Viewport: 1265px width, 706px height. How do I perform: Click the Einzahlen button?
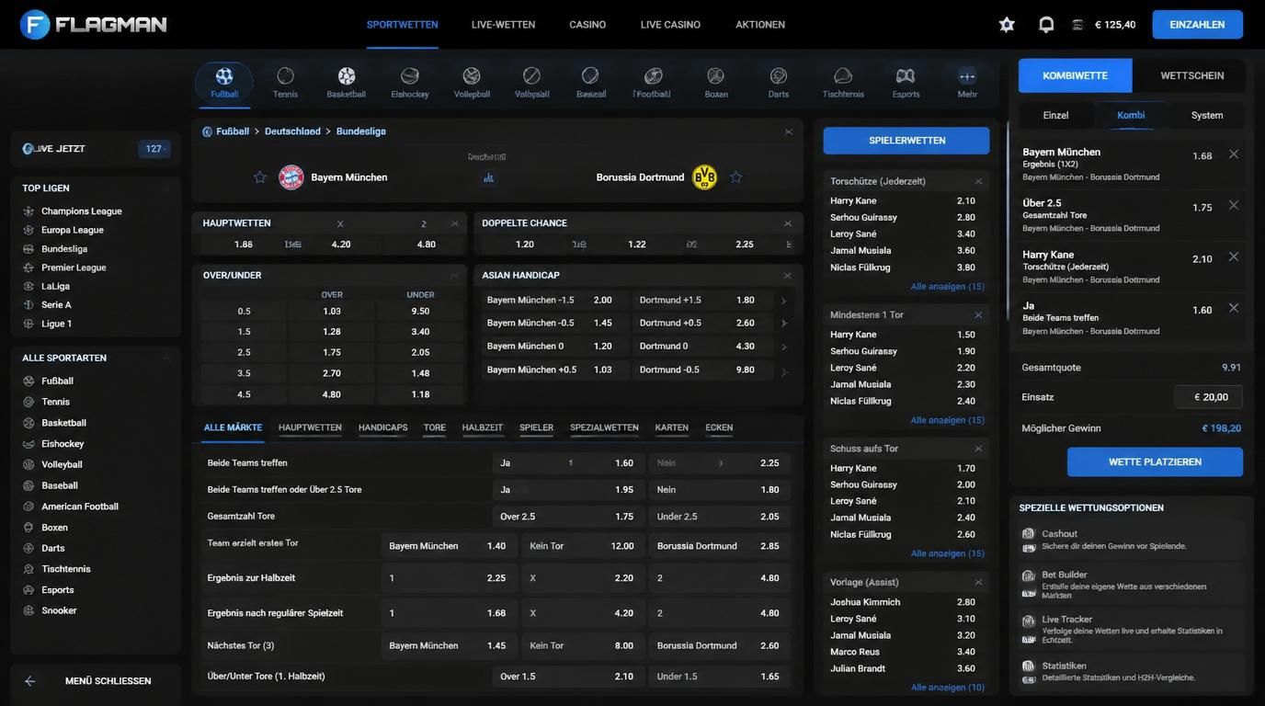1197,25
